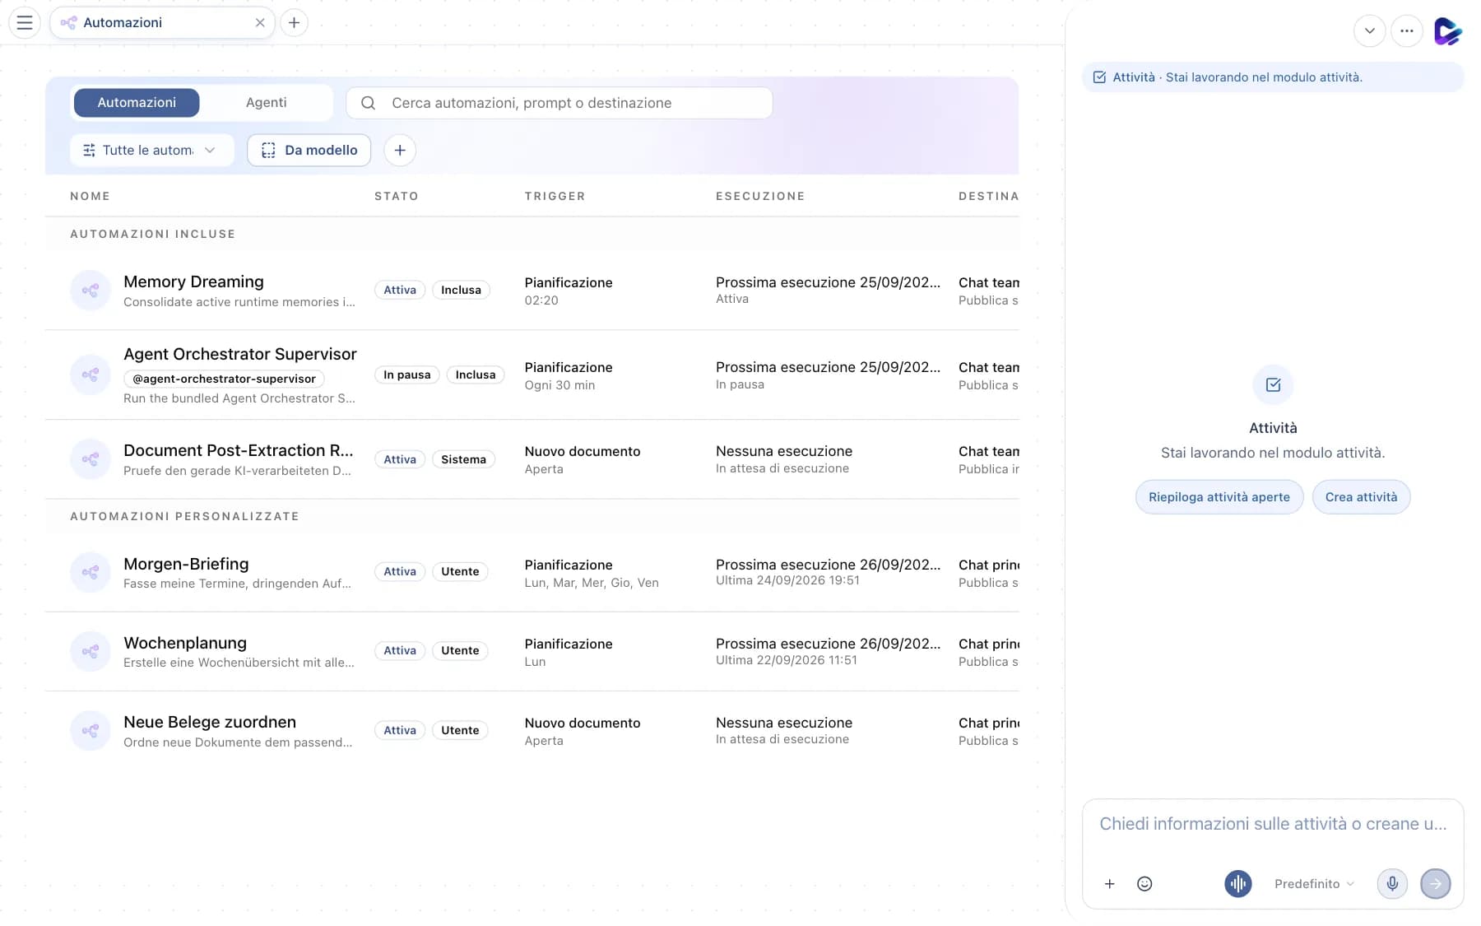1481x926 pixels.
Task: Click the app logo icon top right
Action: click(1447, 31)
